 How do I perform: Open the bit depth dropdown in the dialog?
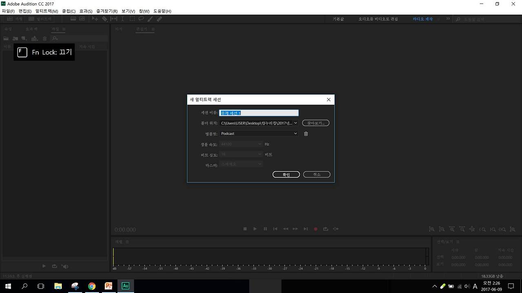coord(241,154)
